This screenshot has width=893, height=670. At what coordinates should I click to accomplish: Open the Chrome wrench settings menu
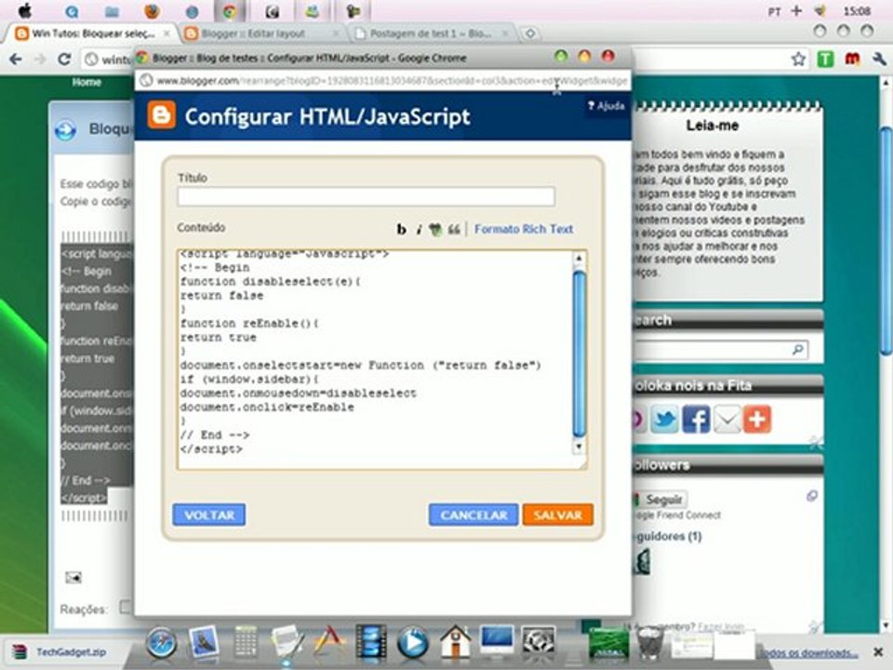click(x=879, y=59)
